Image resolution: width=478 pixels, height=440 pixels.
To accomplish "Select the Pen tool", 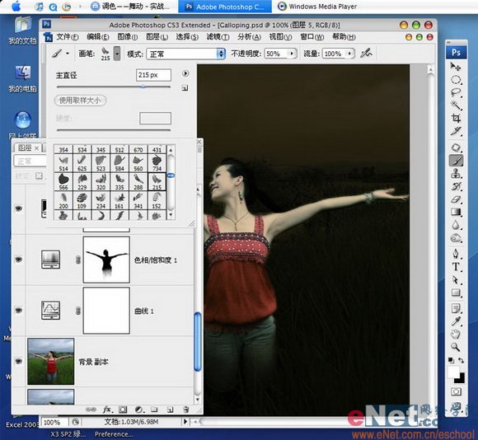I will (x=456, y=254).
